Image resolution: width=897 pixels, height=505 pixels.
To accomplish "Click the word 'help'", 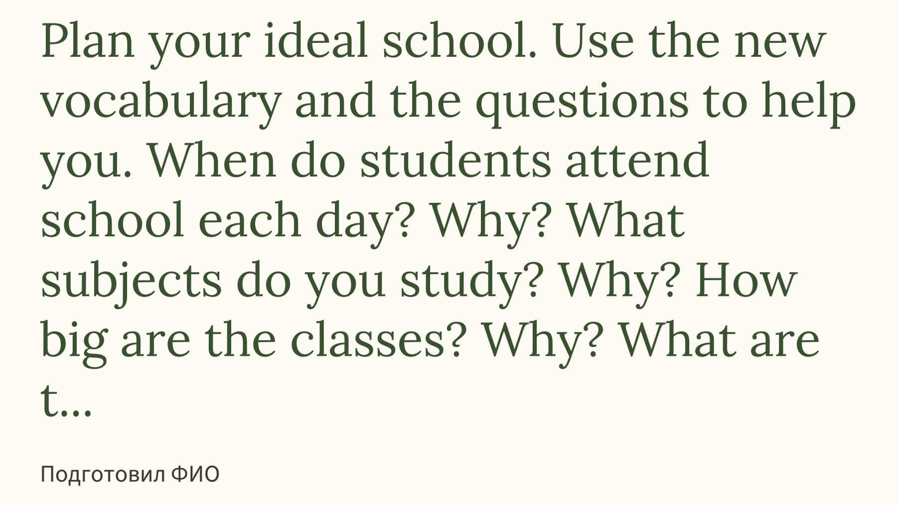I will [x=808, y=100].
